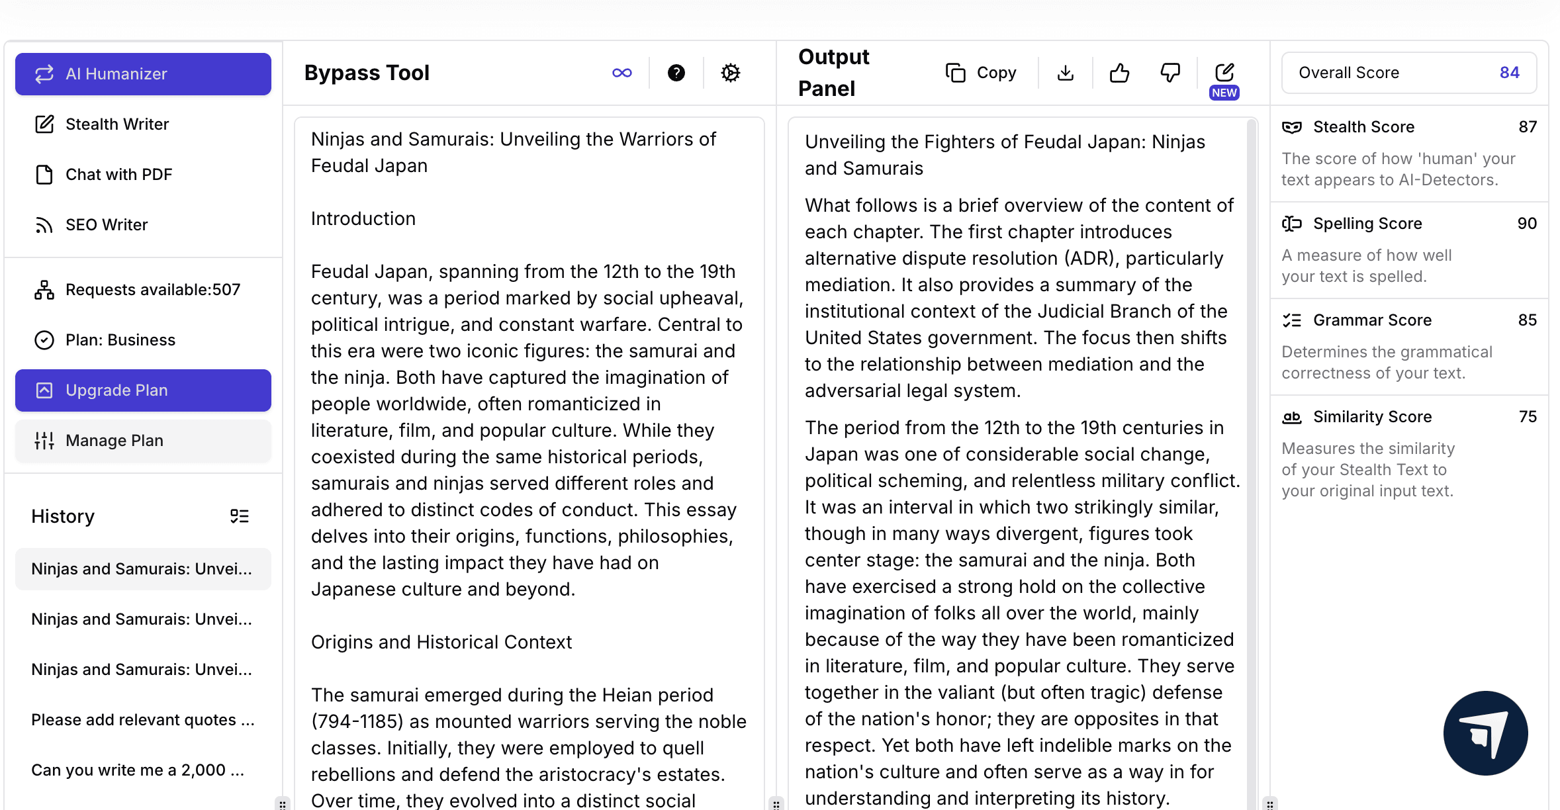Toggle the History list view icon

[239, 516]
